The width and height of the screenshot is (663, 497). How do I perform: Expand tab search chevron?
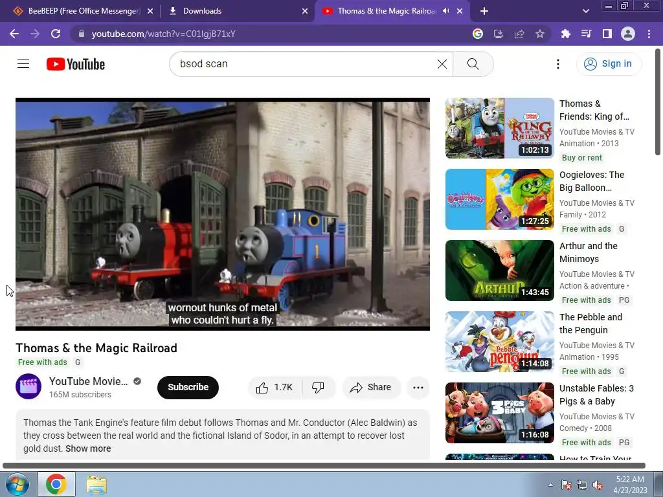coord(585,12)
